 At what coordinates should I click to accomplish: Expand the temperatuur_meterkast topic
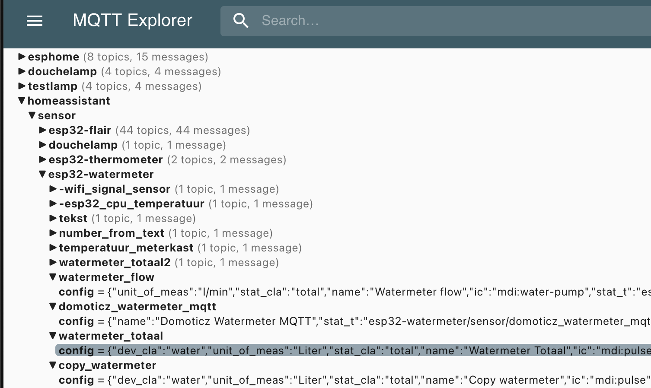(x=53, y=248)
